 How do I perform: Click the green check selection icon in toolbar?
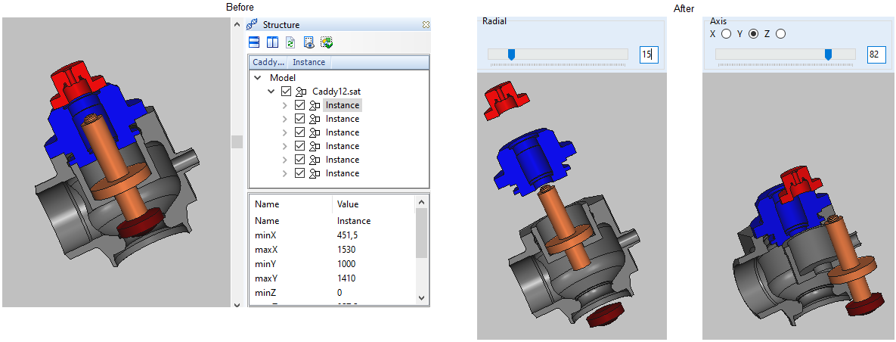pyautogui.click(x=327, y=42)
